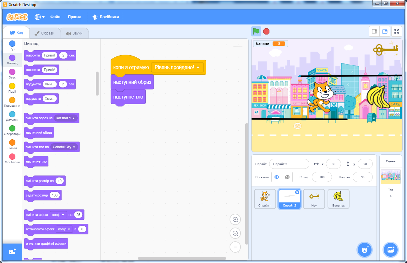This screenshot has width=407, height=263.
Task: Hide the sprite with crossed eye icon
Action: click(287, 177)
